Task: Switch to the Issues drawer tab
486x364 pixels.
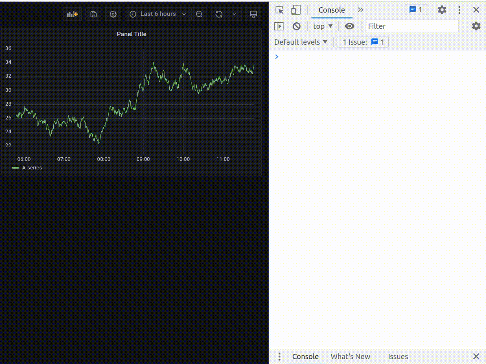Action: pos(398,357)
